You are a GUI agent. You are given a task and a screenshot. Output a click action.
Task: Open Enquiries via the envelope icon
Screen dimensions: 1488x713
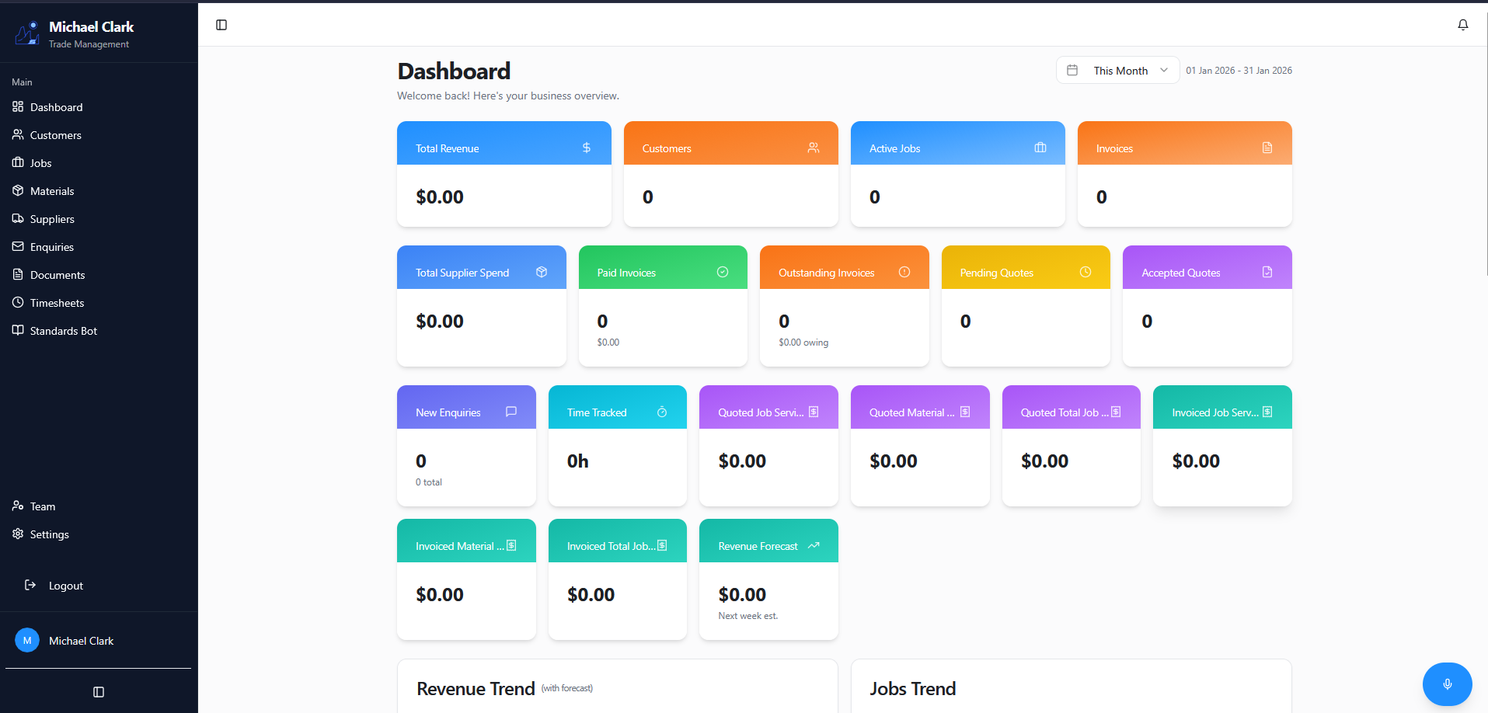coord(17,246)
